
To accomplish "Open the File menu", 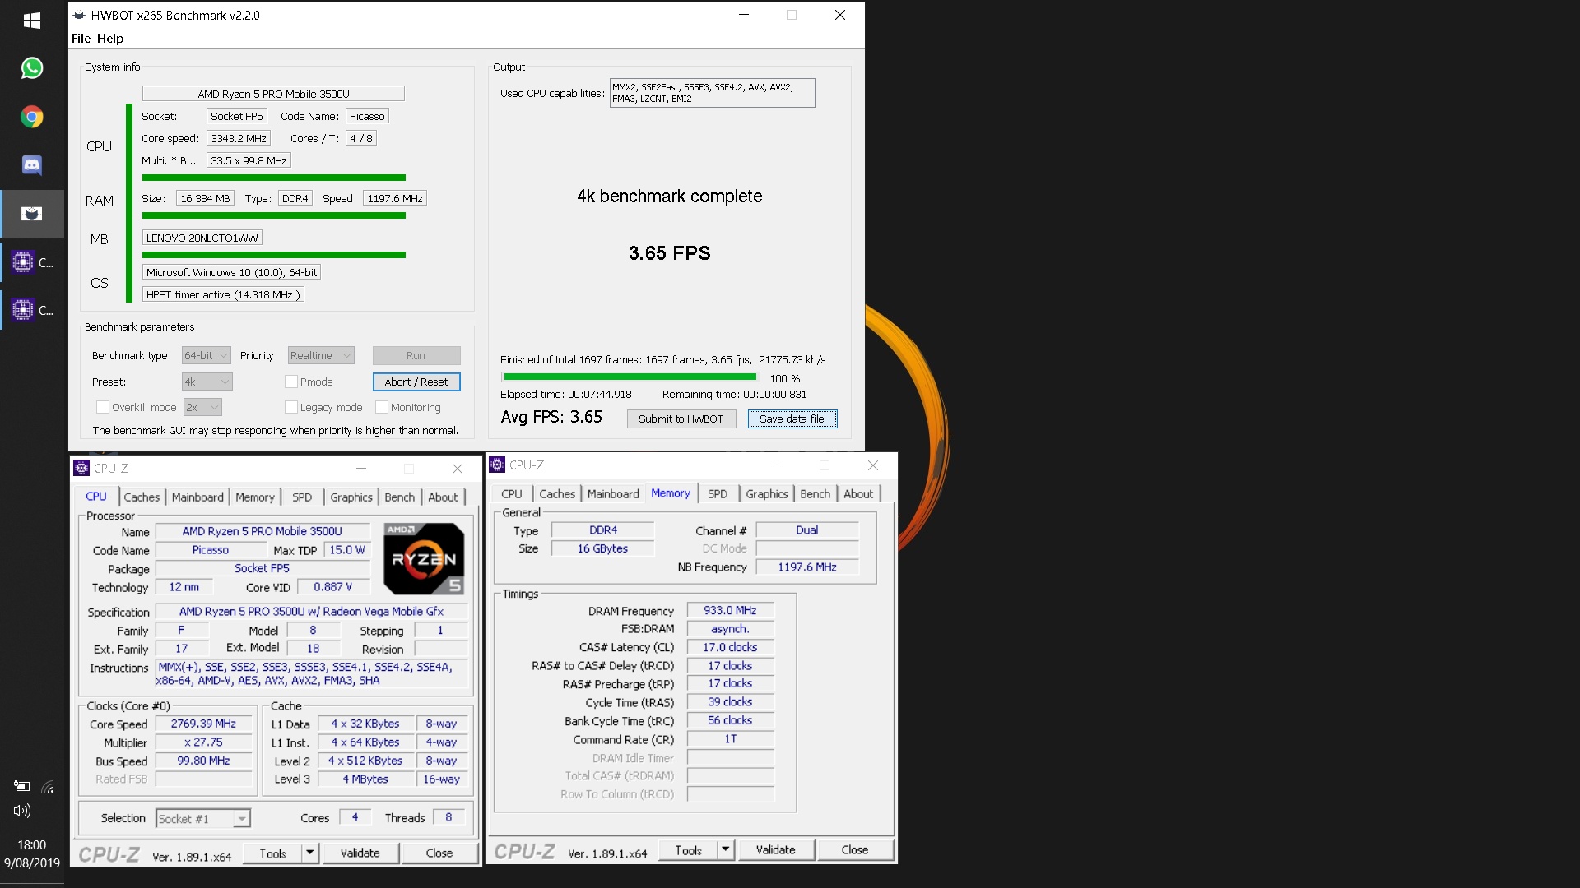I will tap(81, 38).
